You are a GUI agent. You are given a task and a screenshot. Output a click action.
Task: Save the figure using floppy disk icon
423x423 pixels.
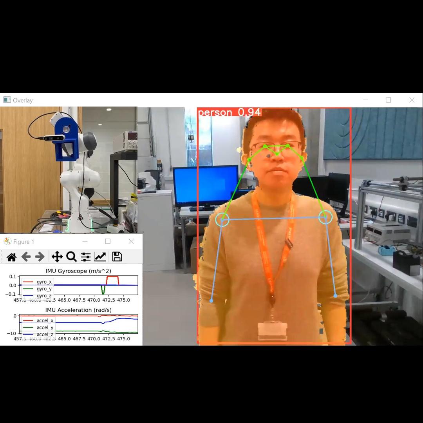click(x=117, y=257)
